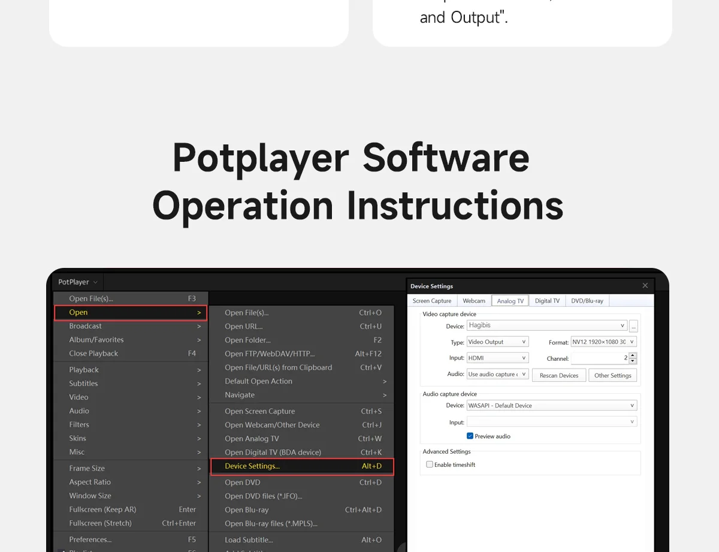The image size is (719, 552).
Task: Open the highlighted Open submenu item
Action: [131, 312]
